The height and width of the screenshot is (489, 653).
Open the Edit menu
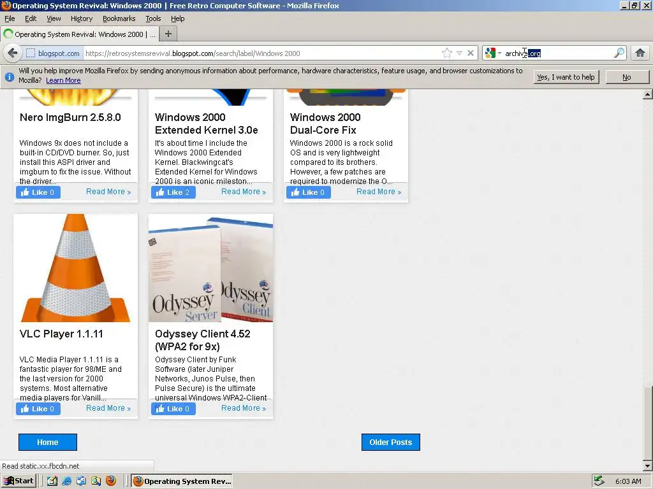pos(31,18)
